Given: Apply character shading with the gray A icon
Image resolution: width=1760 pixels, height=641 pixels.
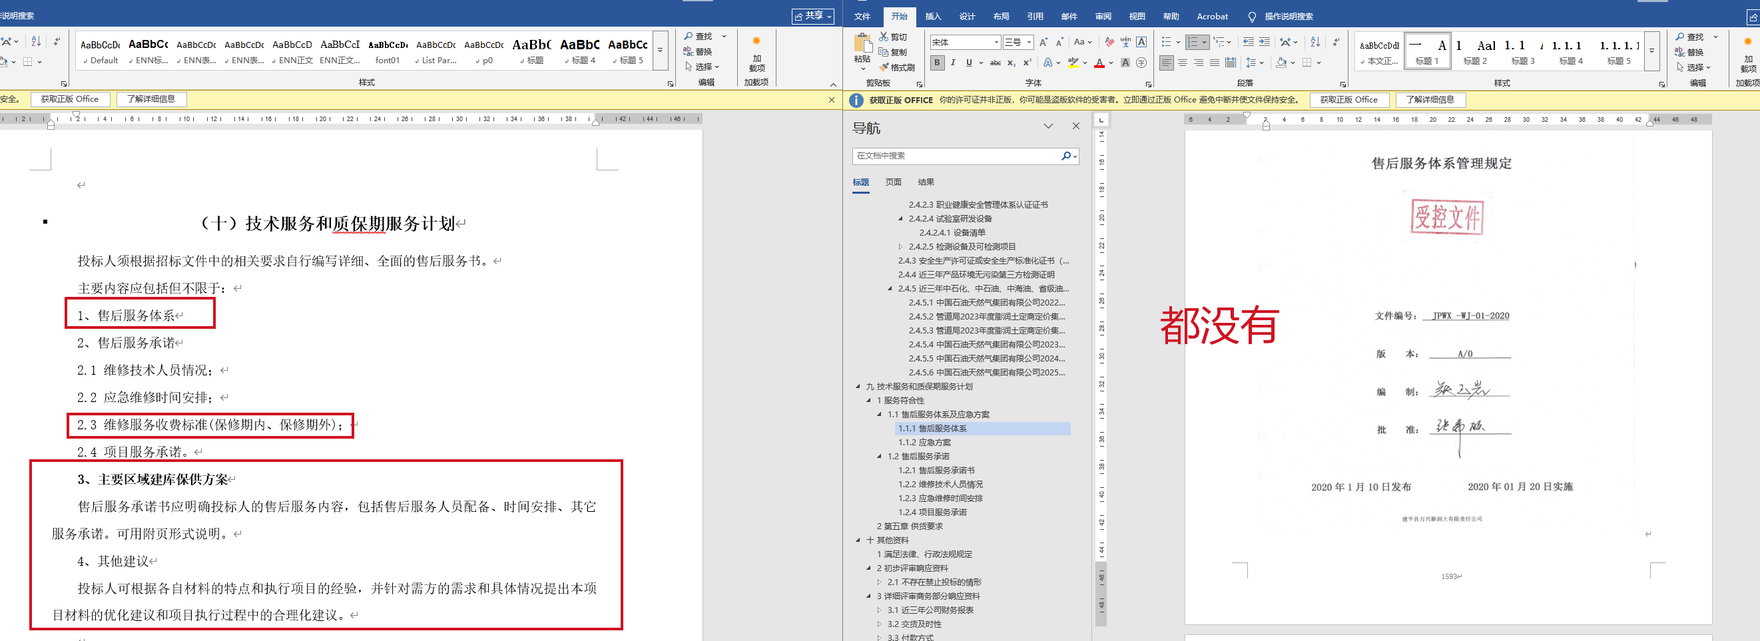Looking at the screenshot, I should pyautogui.click(x=1125, y=63).
